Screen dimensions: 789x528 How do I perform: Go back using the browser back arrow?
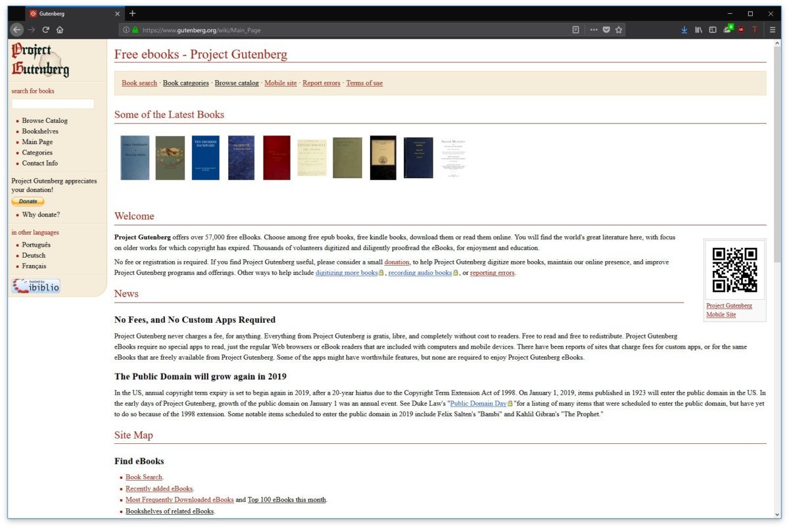pos(17,30)
